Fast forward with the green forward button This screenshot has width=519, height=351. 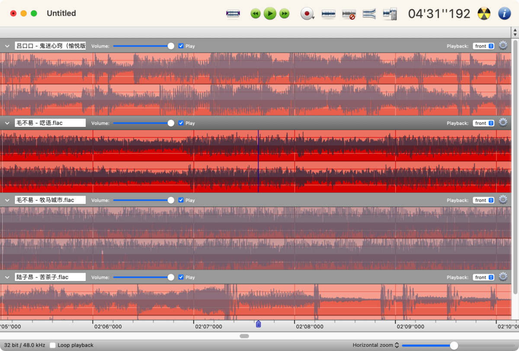[284, 14]
